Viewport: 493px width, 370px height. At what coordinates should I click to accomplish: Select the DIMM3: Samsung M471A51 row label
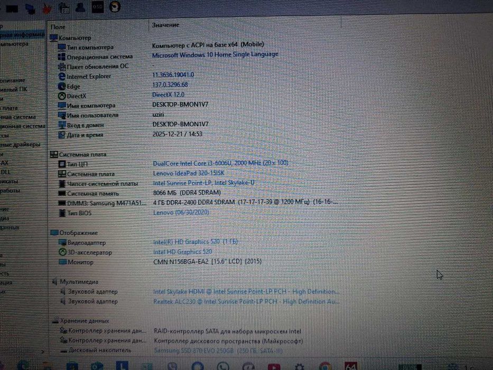[107, 203]
